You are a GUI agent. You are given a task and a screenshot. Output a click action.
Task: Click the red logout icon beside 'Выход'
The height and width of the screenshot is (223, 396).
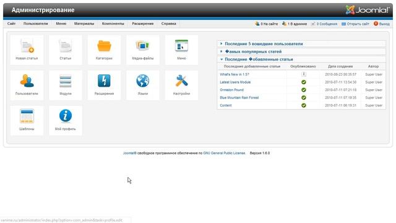click(376, 24)
